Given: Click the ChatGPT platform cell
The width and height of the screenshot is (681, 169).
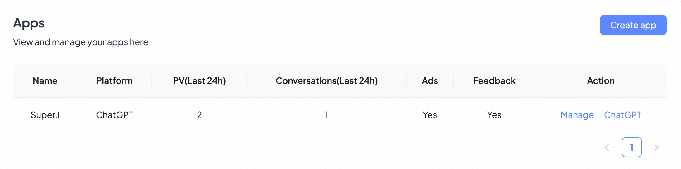Looking at the screenshot, I should (114, 115).
